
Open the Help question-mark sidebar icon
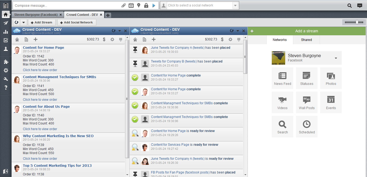[x=6, y=88]
